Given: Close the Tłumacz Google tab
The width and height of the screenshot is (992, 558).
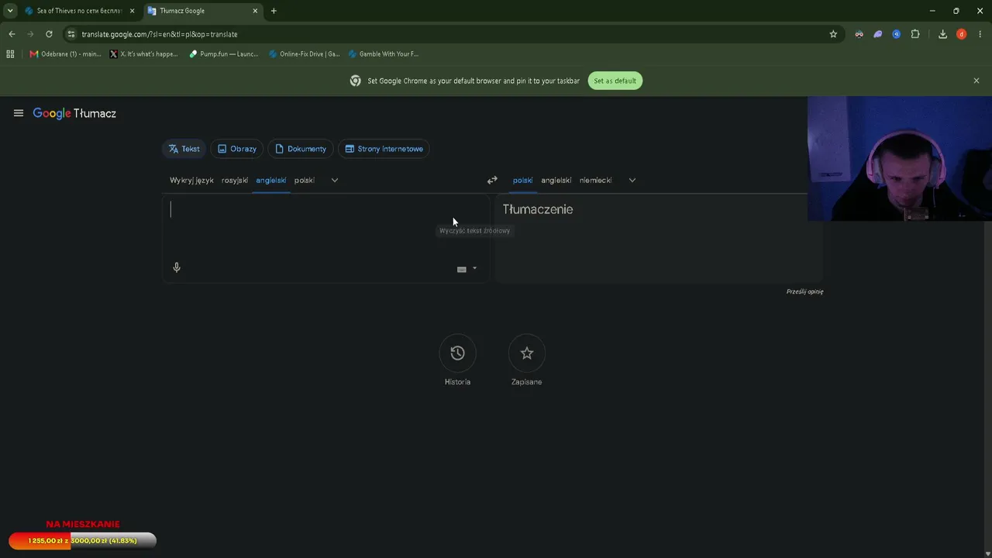Looking at the screenshot, I should click(255, 11).
